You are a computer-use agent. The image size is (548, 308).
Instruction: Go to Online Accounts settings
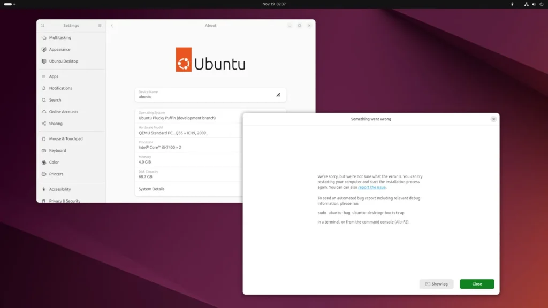click(x=63, y=112)
